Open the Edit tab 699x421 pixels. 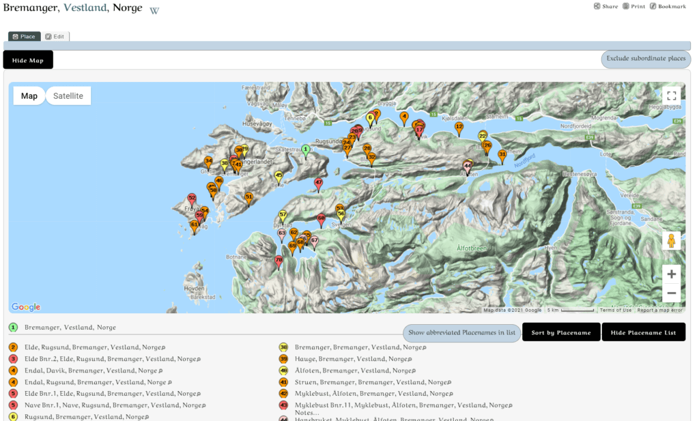pos(55,36)
